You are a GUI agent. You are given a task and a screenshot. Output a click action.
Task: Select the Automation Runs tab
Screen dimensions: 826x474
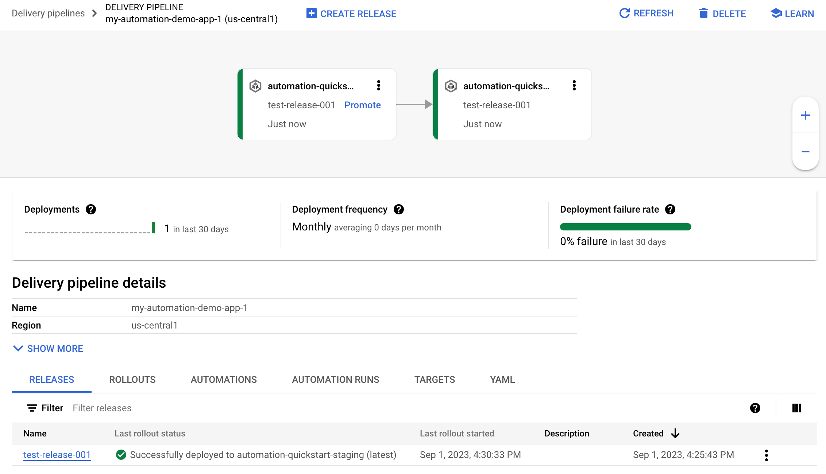coord(335,379)
